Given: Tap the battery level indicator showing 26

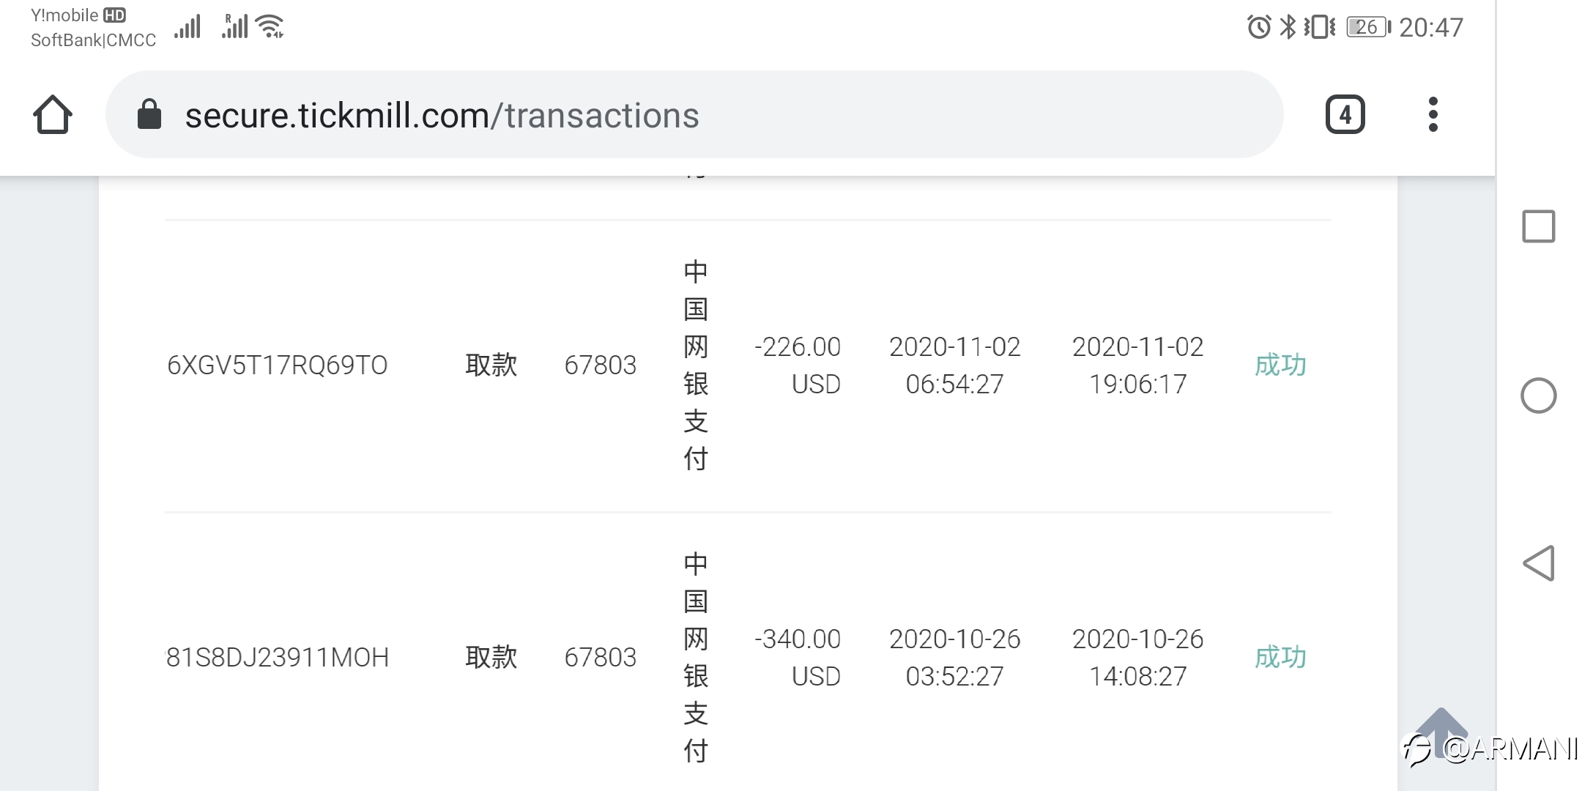Looking at the screenshot, I should point(1368,27).
